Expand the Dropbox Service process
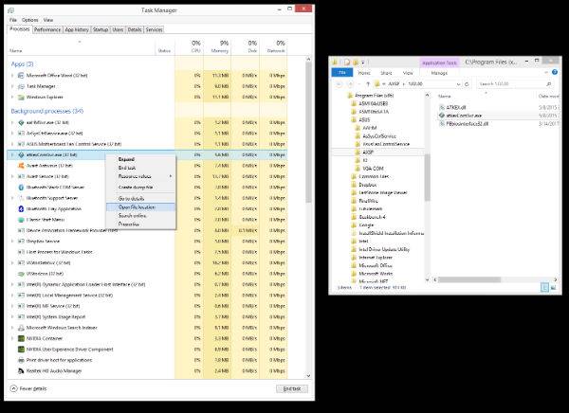 tap(12, 242)
